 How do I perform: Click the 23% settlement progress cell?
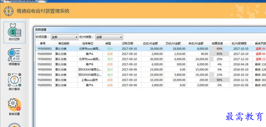(220, 75)
